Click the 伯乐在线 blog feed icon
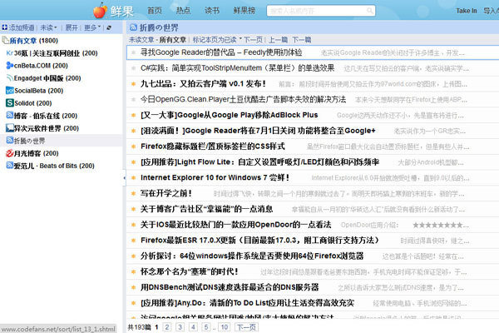Viewport: 499px width, 333px height. (9, 116)
